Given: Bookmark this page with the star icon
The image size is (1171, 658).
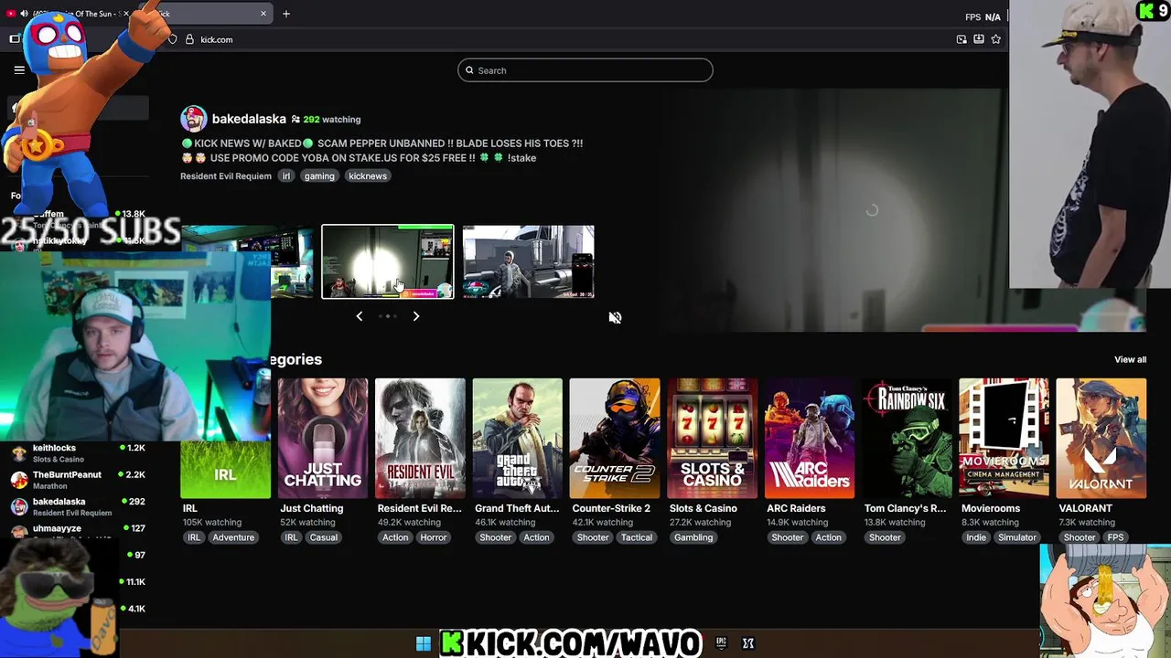Looking at the screenshot, I should [x=995, y=39].
